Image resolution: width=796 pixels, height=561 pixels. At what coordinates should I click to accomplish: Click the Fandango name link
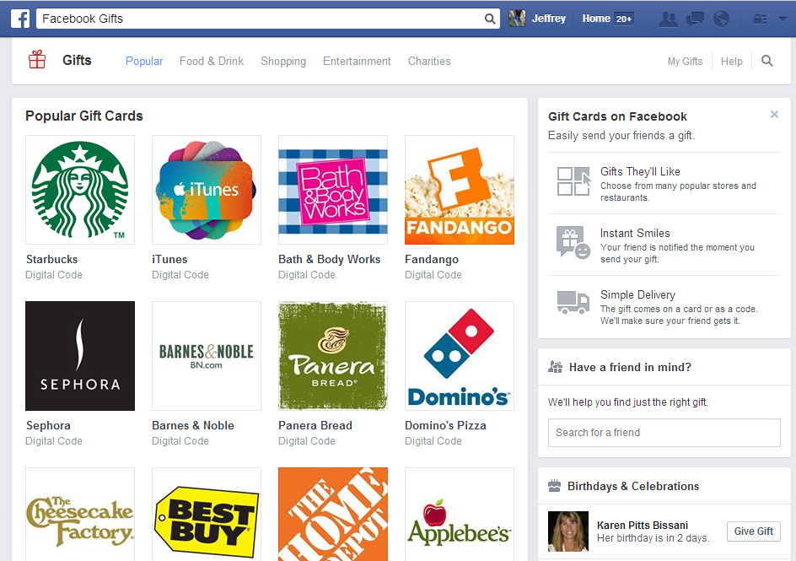coord(432,260)
